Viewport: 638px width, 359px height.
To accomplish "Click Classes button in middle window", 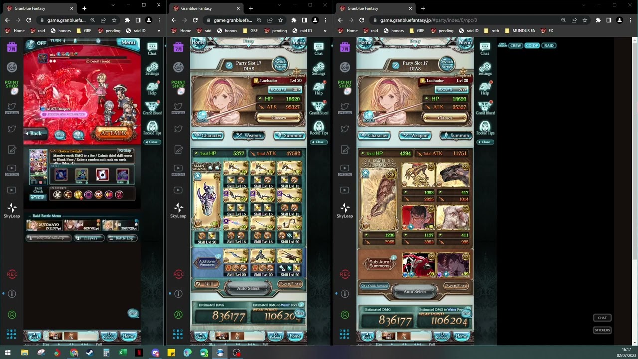I will (278, 118).
